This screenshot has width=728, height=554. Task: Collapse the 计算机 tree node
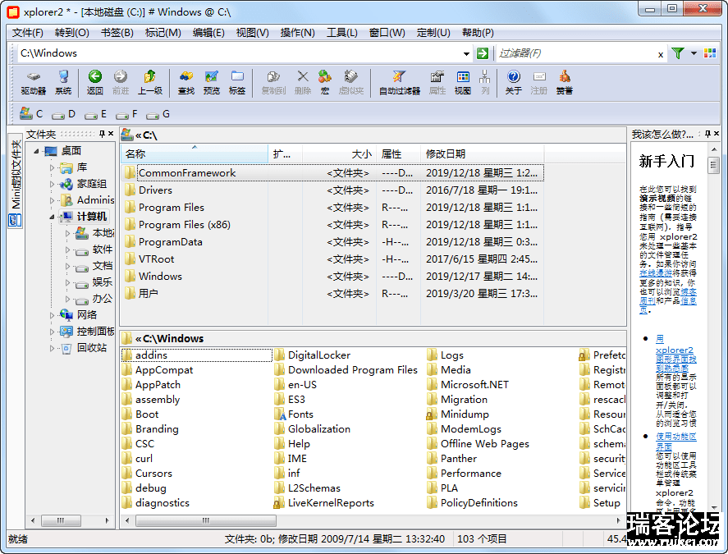pos(52,217)
